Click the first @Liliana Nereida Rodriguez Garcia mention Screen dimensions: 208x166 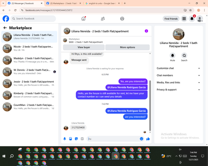(x=126, y=87)
